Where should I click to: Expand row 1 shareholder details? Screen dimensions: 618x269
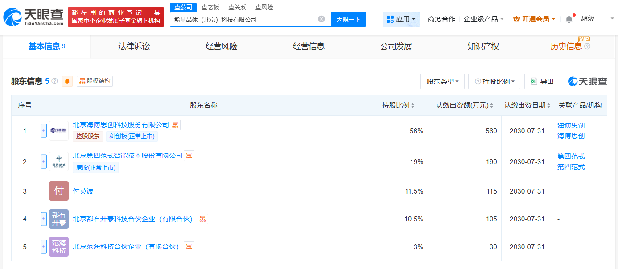44,131
